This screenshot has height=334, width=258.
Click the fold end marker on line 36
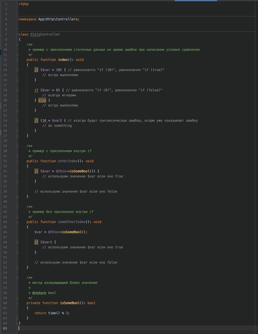coord(17,182)
